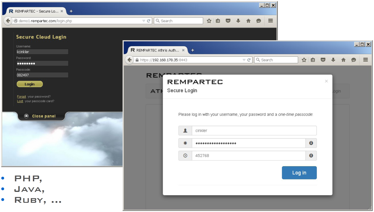Click the masked password field in Secure Login dialog
Viewport: 374px width, 212px height.
coord(249,143)
